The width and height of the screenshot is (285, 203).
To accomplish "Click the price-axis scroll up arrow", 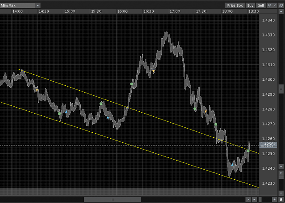I will click(281, 12).
